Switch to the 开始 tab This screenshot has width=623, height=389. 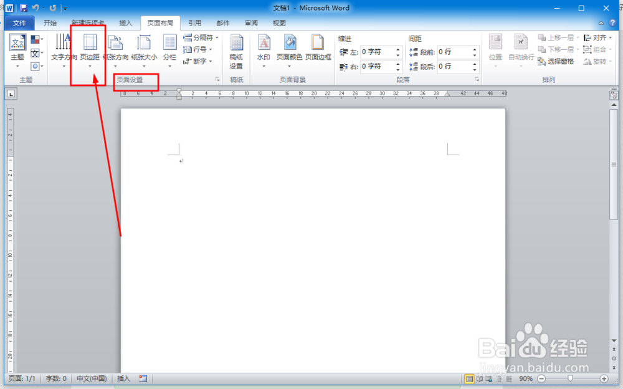50,23
